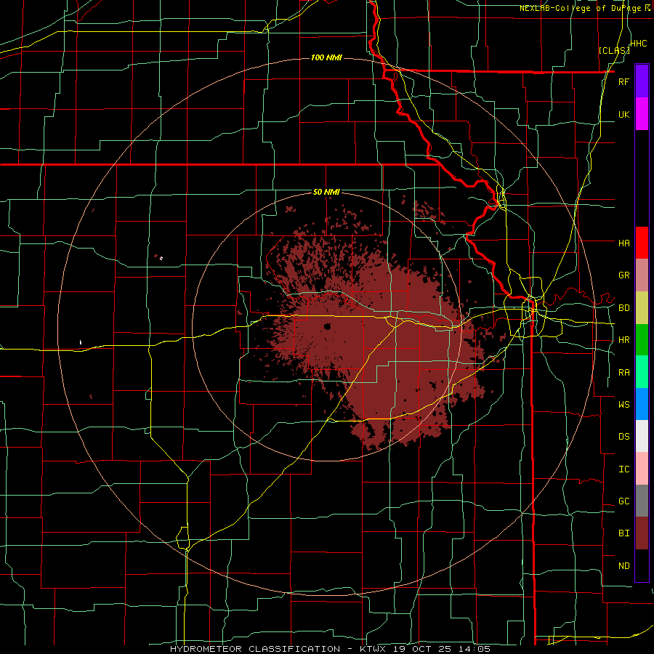Click the [CLAS] units label
This screenshot has width=654, height=654.
coord(614,50)
